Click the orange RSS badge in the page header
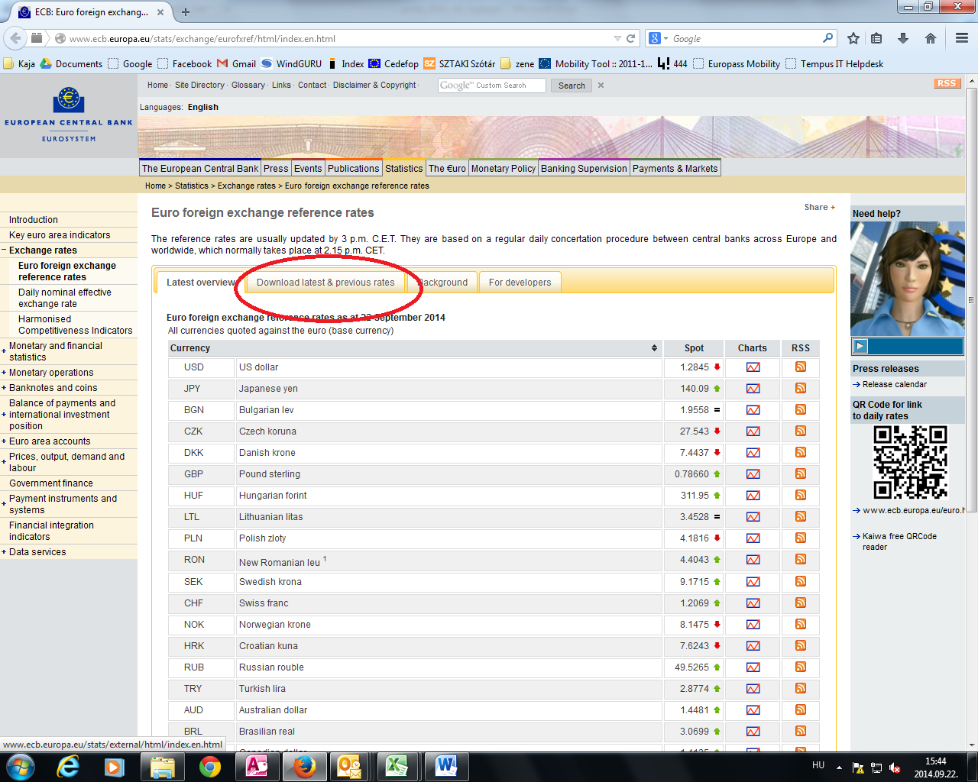This screenshot has height=782, width=978. click(x=947, y=83)
